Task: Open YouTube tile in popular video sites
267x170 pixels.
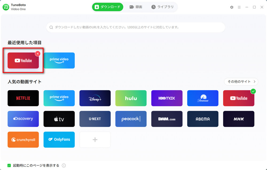Action: (239, 98)
